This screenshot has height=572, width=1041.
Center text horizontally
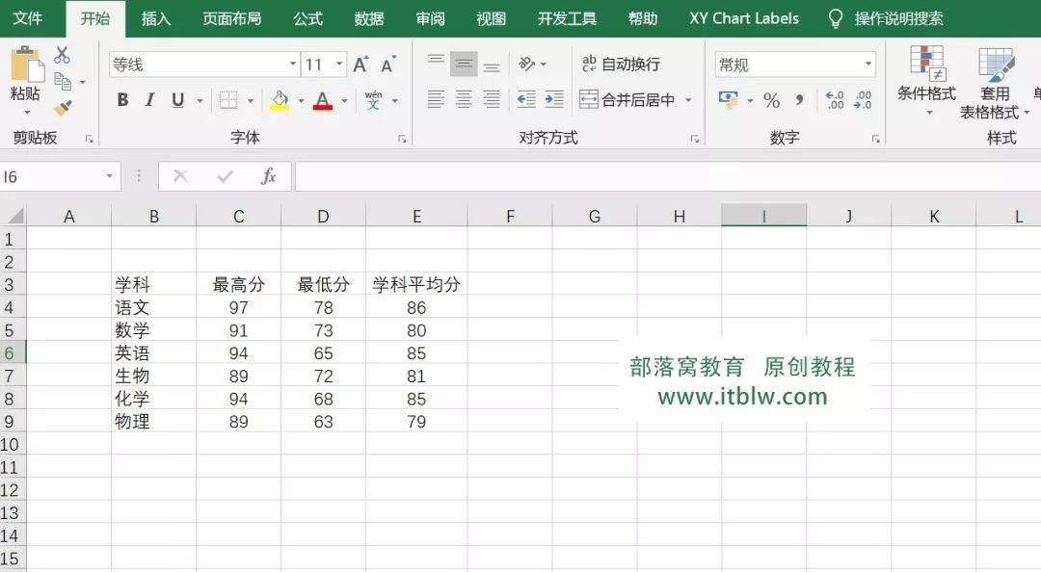pyautogui.click(x=464, y=99)
